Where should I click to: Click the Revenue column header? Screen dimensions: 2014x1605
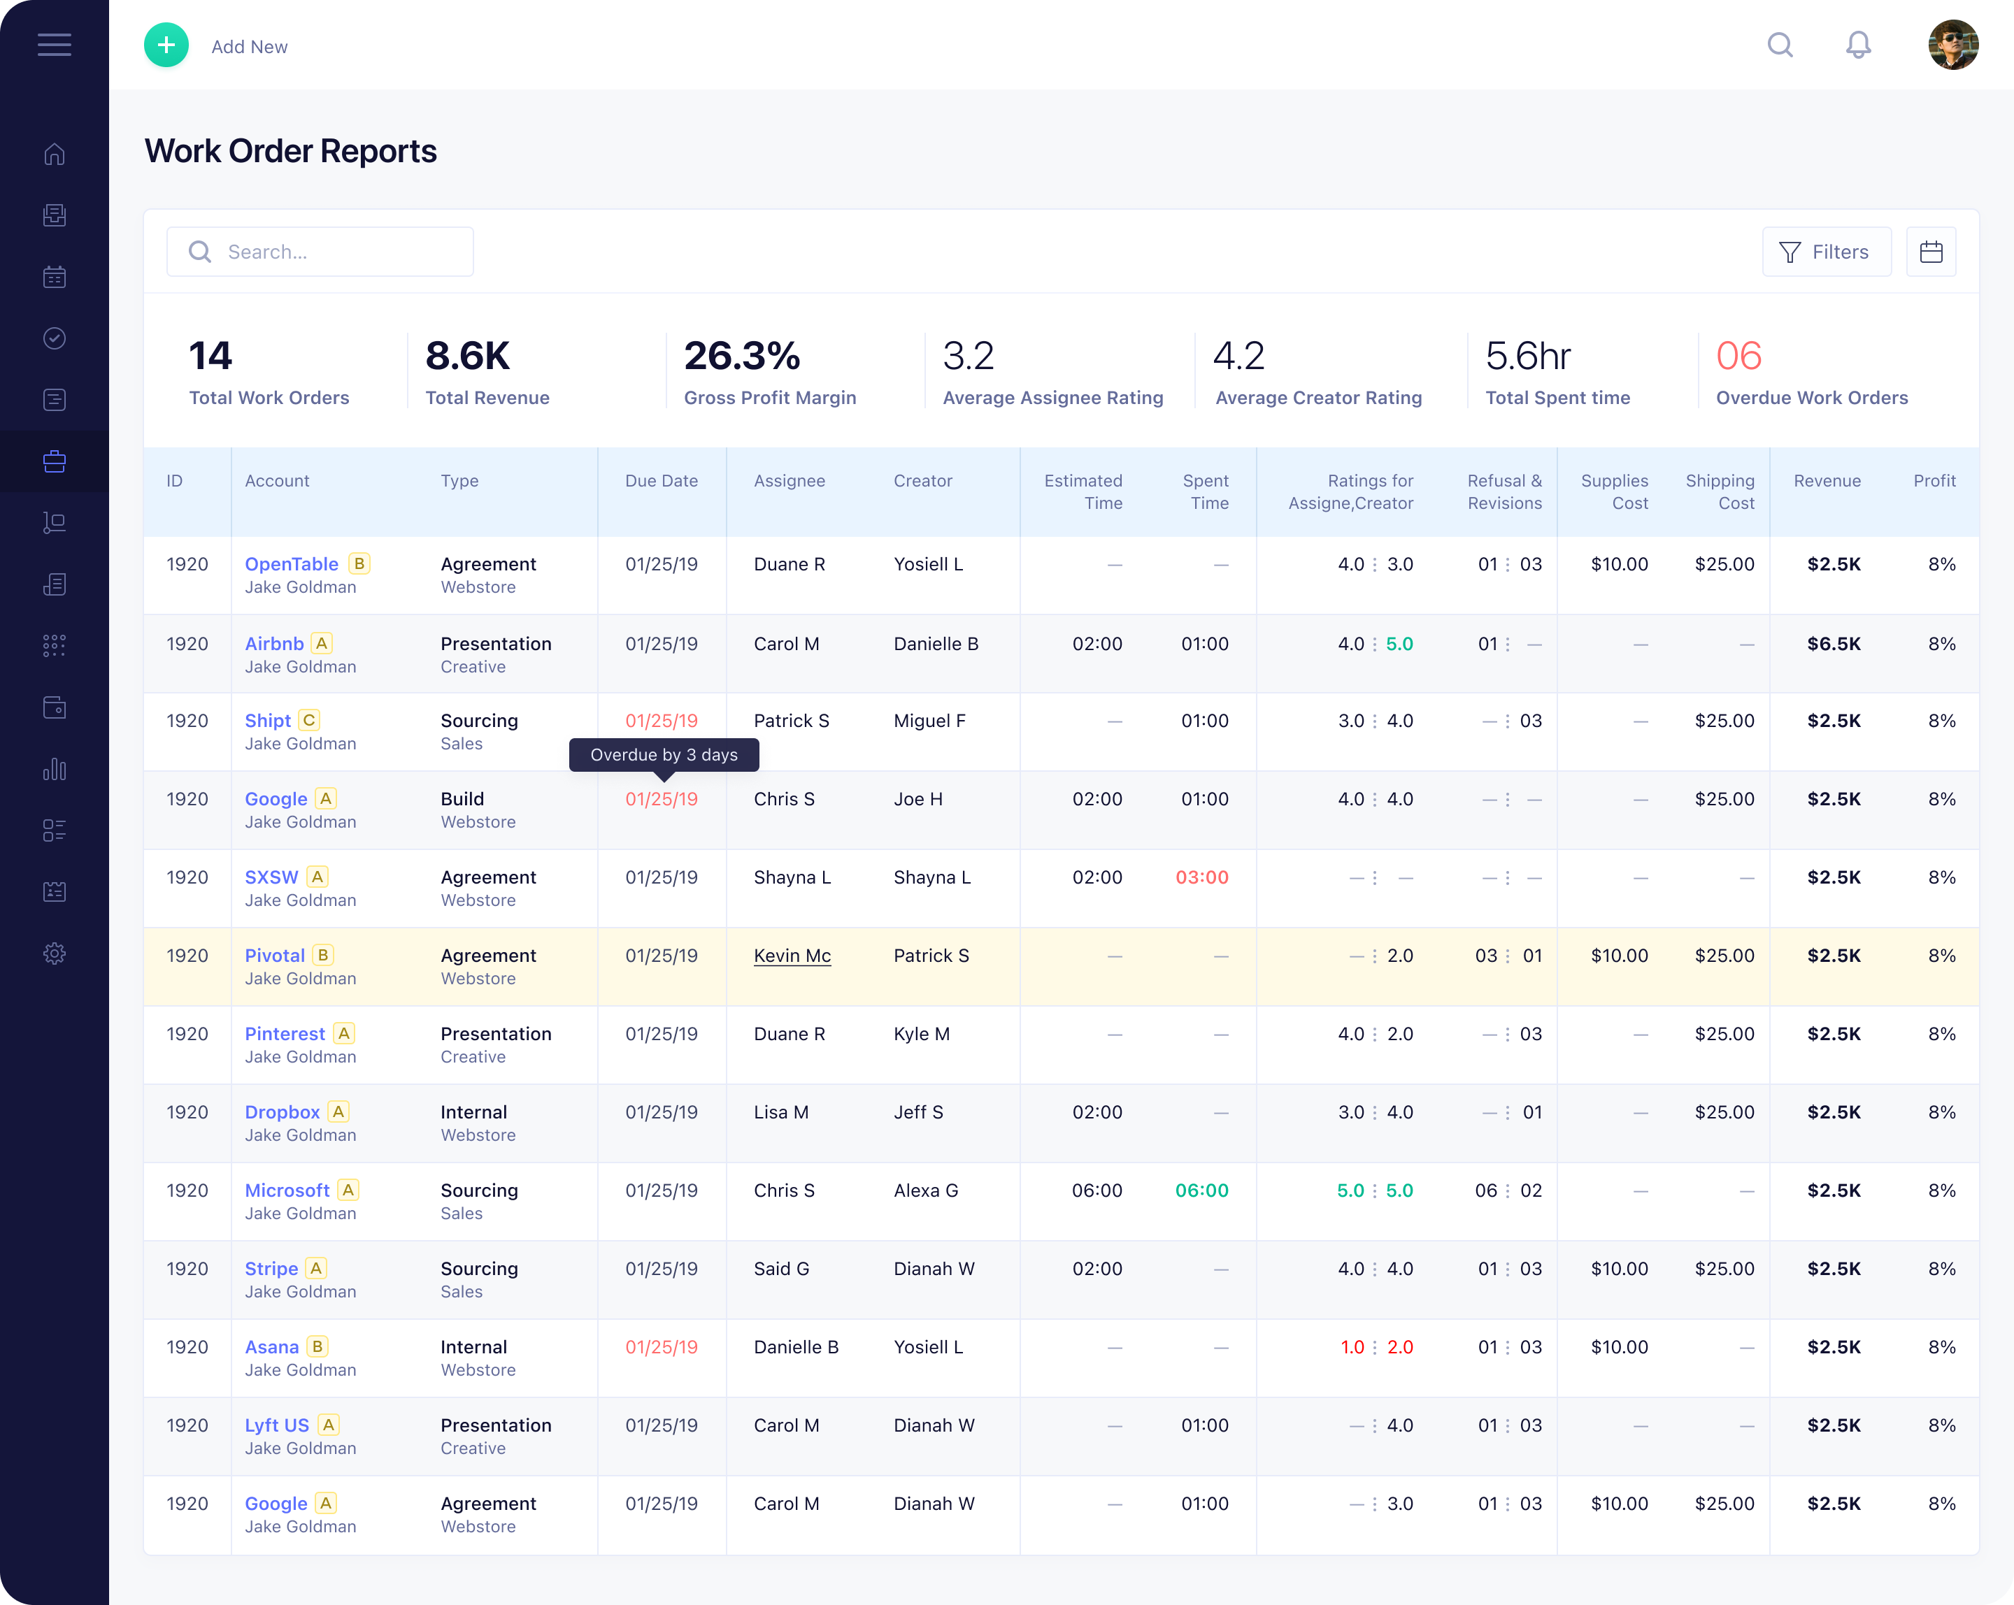tap(1827, 481)
